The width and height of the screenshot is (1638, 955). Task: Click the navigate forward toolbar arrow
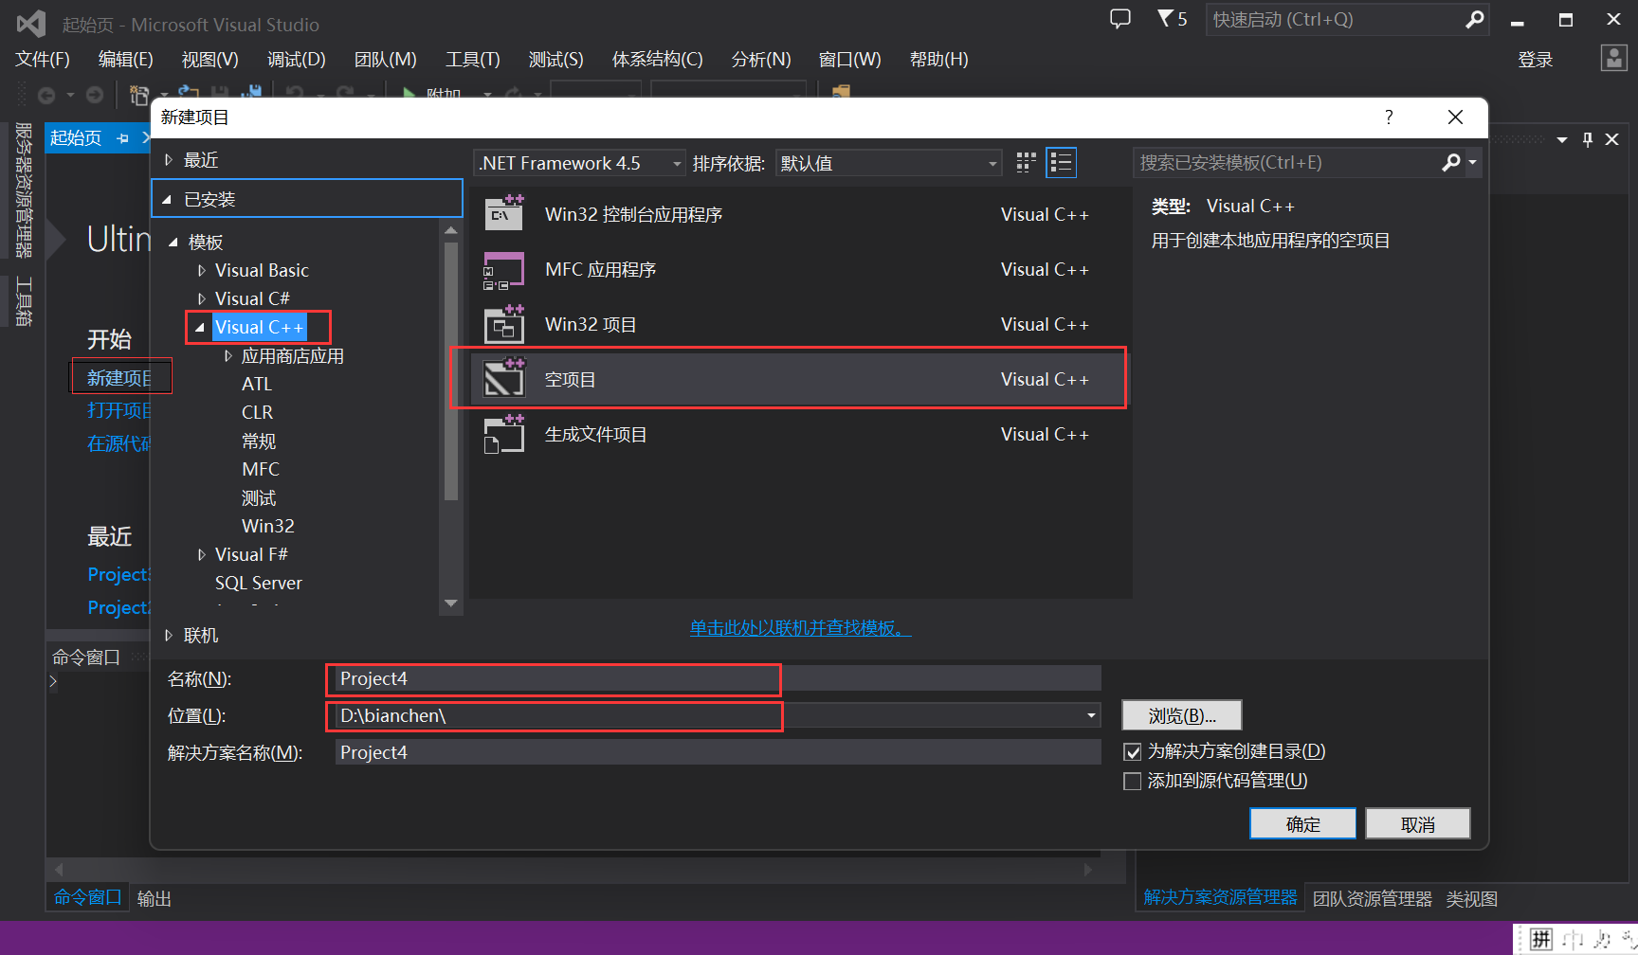95,95
